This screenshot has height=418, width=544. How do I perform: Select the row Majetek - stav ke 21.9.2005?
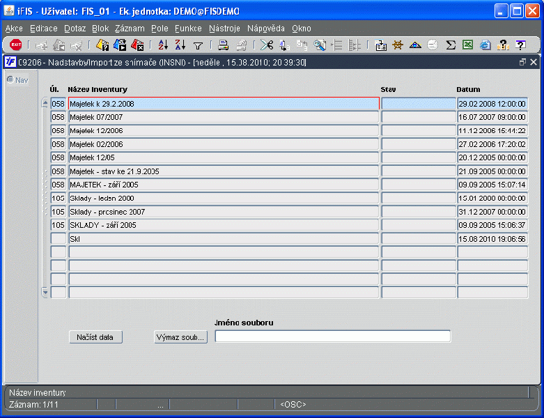click(224, 171)
